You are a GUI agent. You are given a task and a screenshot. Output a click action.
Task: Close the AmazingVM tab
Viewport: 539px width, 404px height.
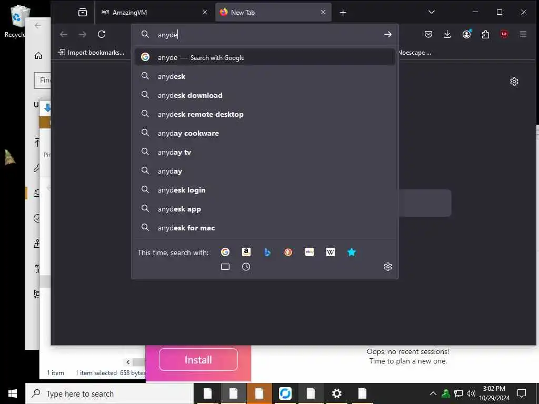(205, 13)
